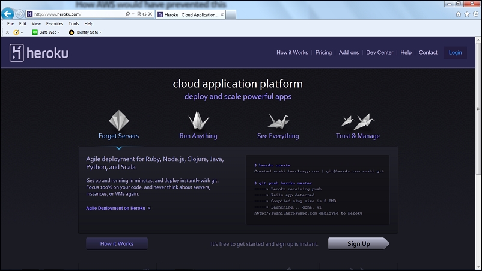Viewport: 482px width, 271px height.
Task: Click the 'cloud application platform' heading
Action: (237, 84)
